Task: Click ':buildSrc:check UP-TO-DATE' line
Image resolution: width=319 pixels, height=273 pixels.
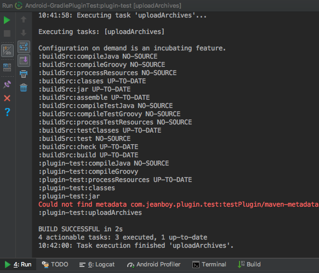Action: (88, 147)
